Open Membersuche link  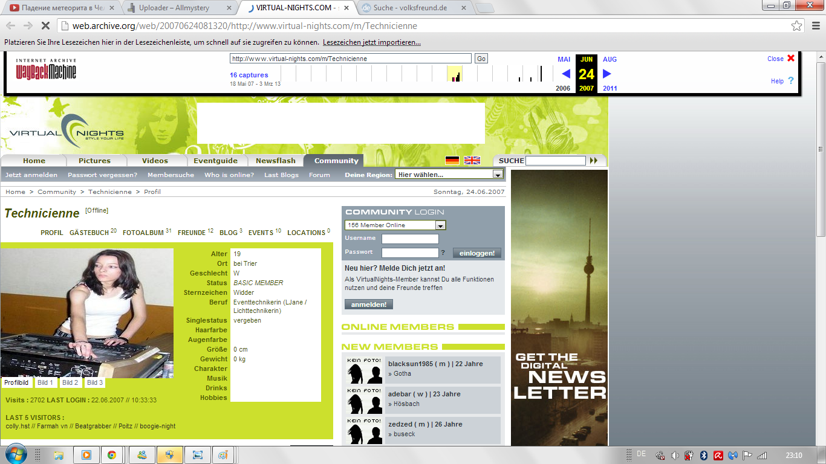171,175
